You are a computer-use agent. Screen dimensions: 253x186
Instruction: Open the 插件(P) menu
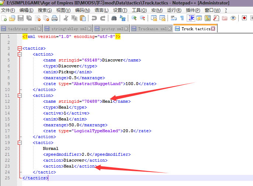193,10
